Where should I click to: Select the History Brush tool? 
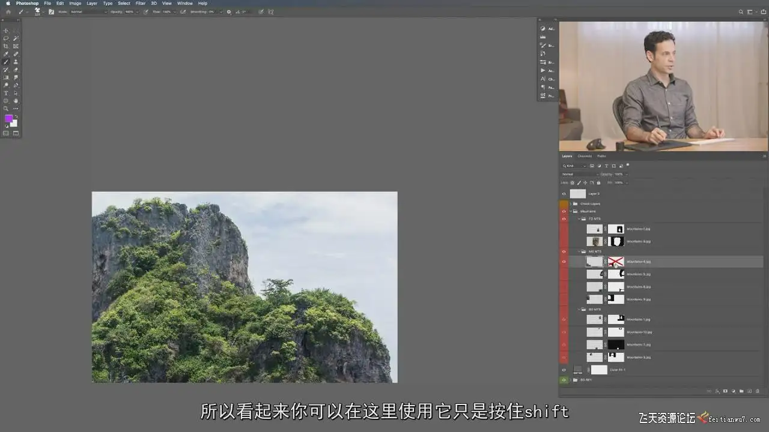coord(6,70)
